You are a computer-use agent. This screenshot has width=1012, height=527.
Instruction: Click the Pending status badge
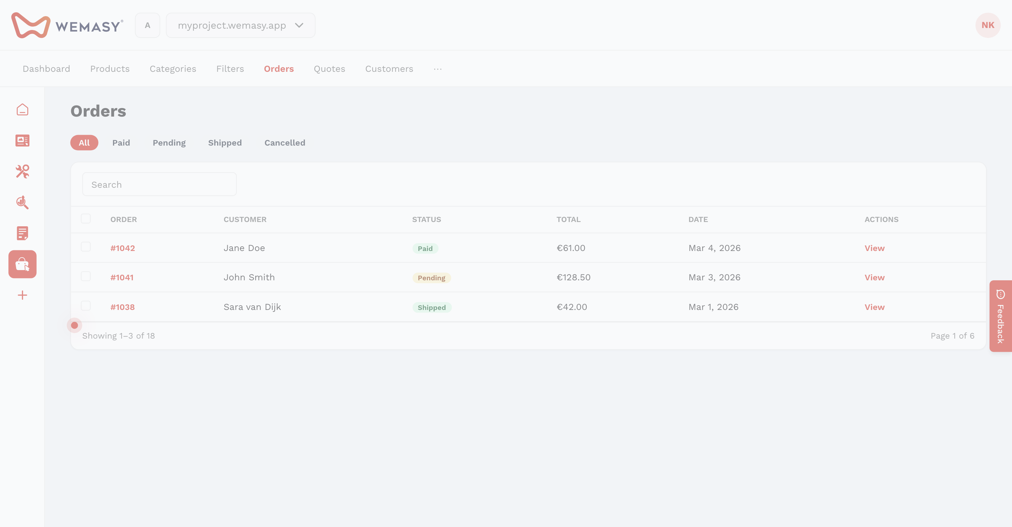pos(431,278)
